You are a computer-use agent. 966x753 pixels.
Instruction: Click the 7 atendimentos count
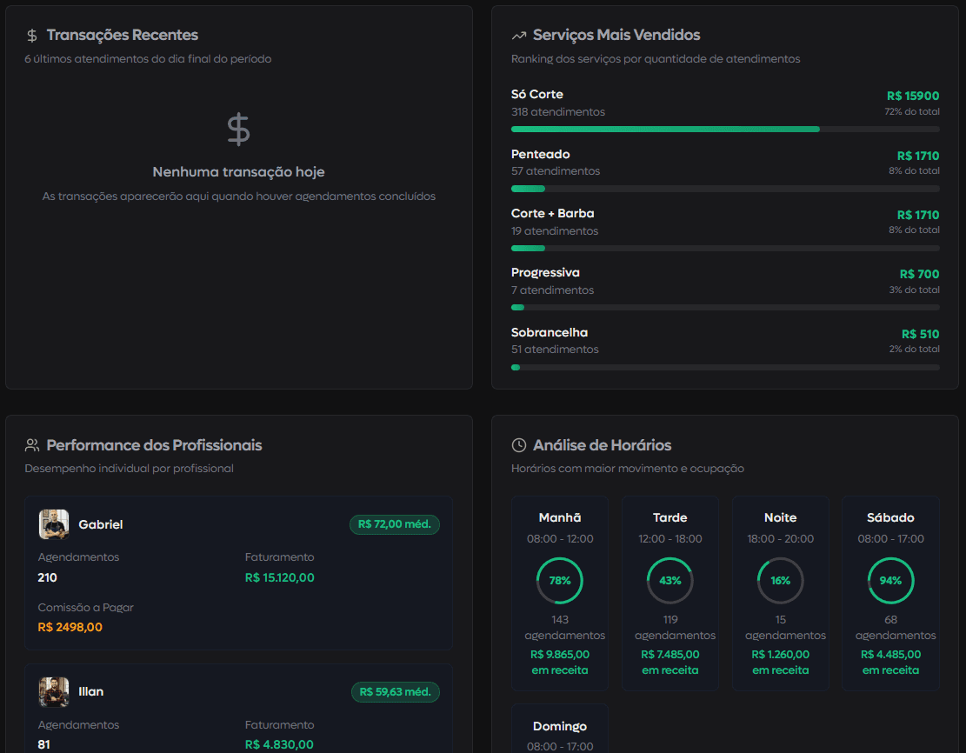point(553,290)
